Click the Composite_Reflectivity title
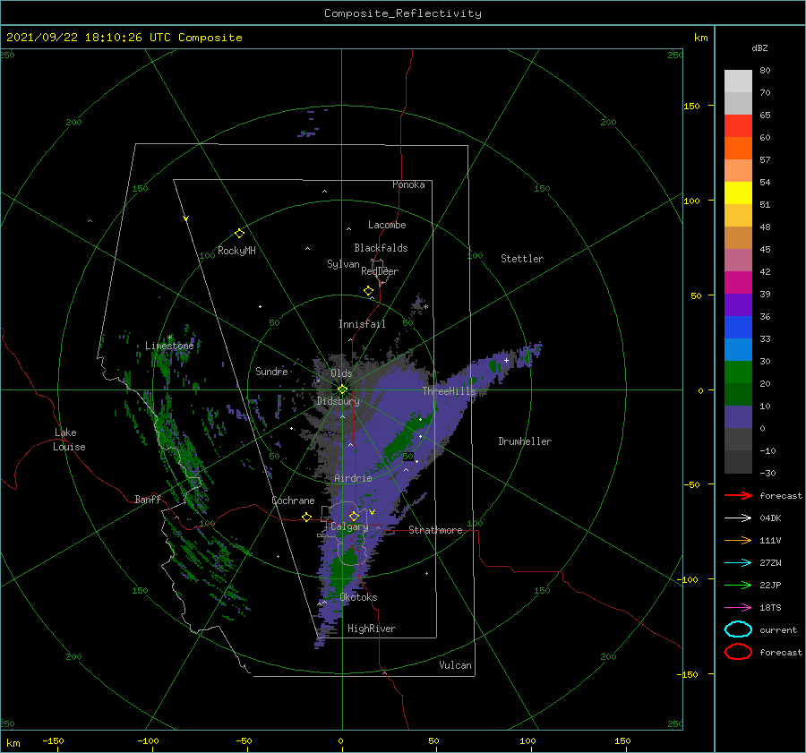The width and height of the screenshot is (806, 753). [x=402, y=13]
